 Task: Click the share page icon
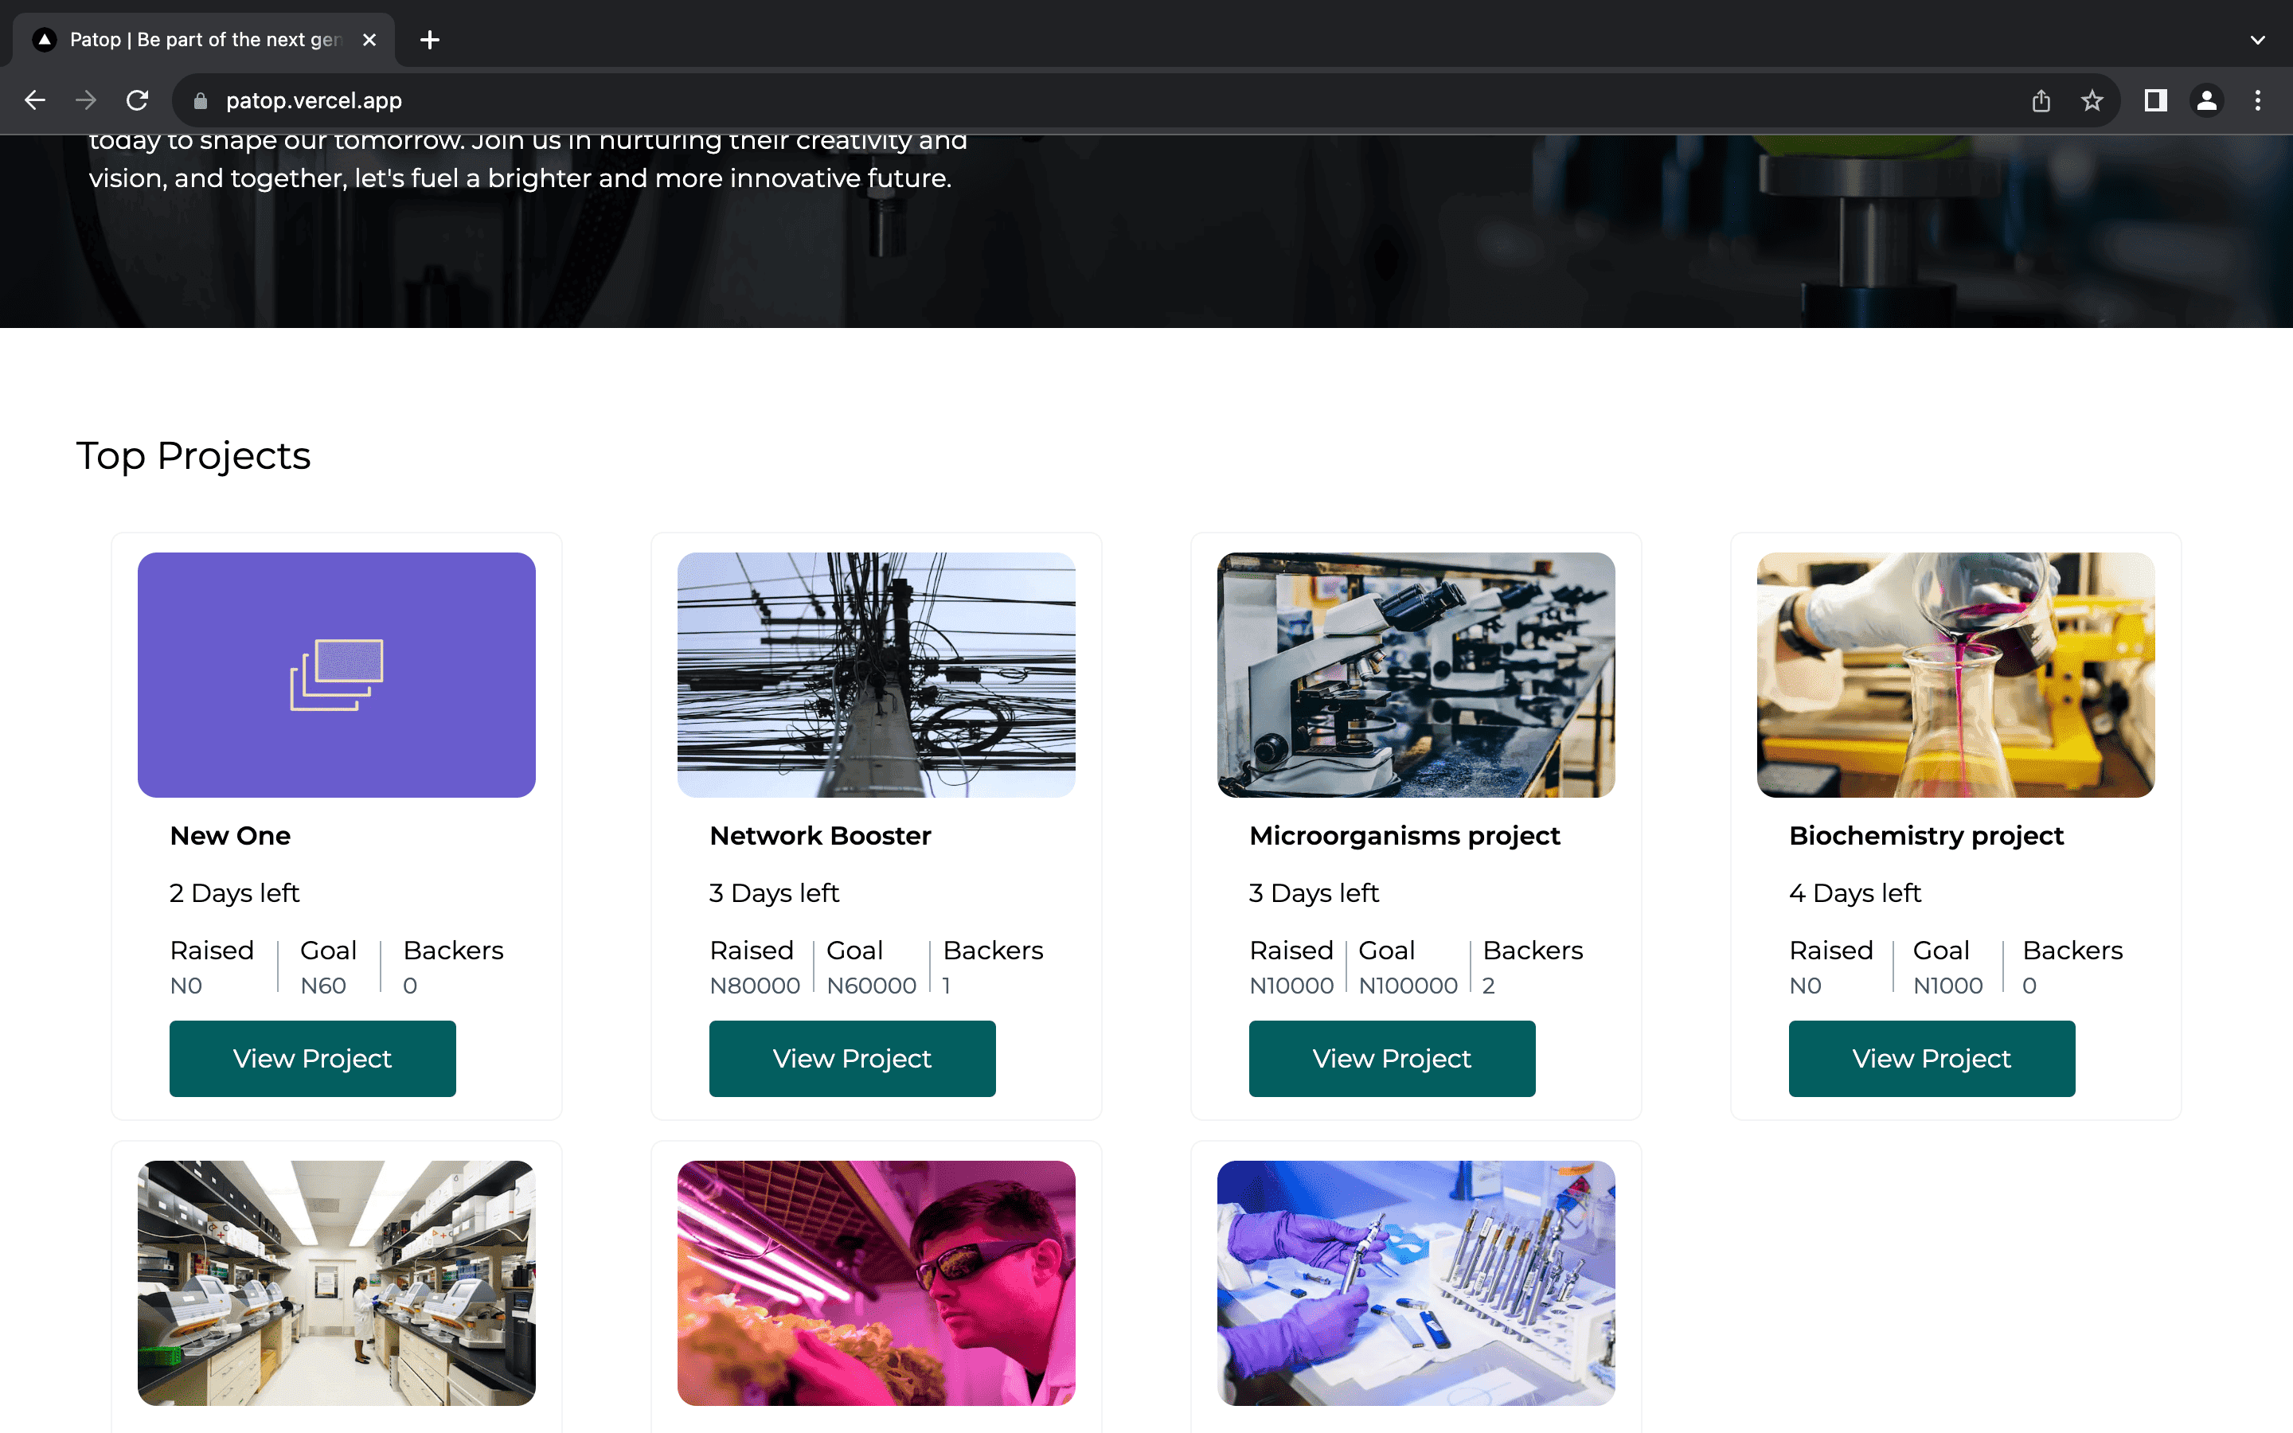tap(2041, 100)
